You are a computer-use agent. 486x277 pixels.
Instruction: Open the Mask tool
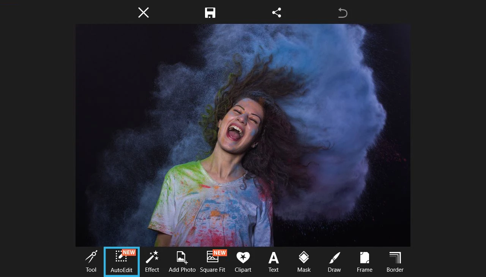point(303,257)
